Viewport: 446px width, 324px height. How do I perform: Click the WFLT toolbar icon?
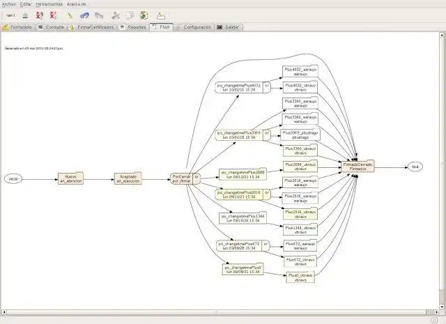pyautogui.click(x=11, y=15)
